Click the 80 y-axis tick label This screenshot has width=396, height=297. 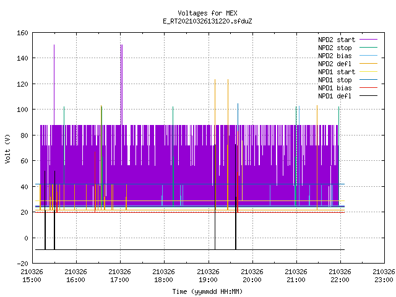click(x=24, y=136)
